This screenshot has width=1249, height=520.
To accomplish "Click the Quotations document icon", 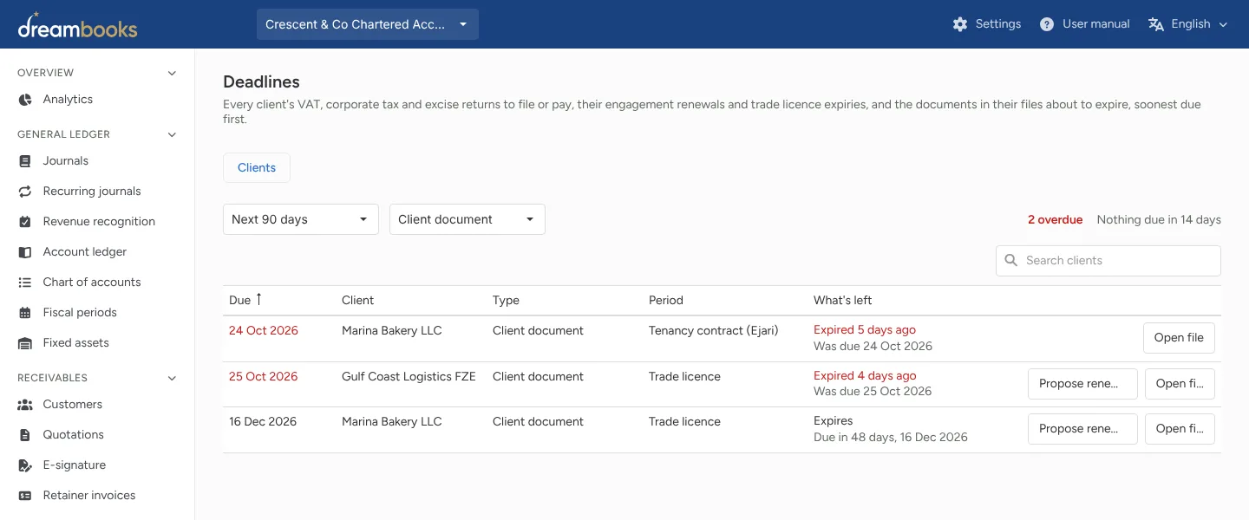I will coord(25,435).
